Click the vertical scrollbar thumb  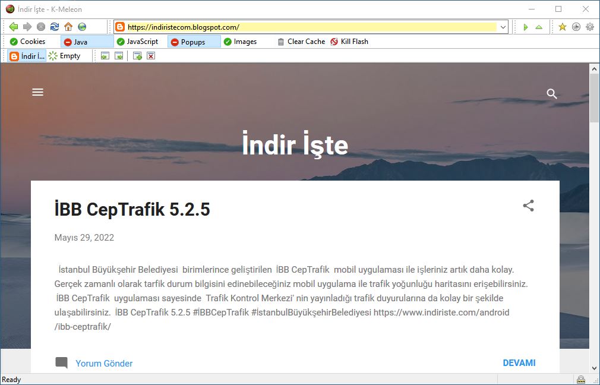pos(594,99)
